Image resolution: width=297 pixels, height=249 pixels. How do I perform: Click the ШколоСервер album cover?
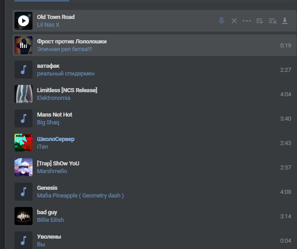coord(24,143)
